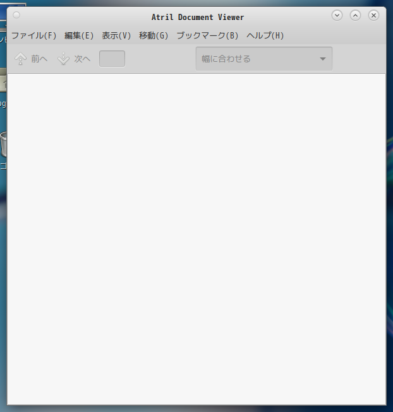This screenshot has height=412, width=393.
Task: Open the 移動(G) menu
Action: coord(154,35)
